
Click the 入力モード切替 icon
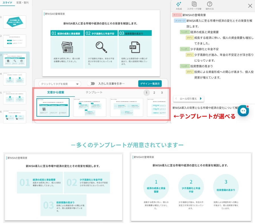[x=194, y=4]
